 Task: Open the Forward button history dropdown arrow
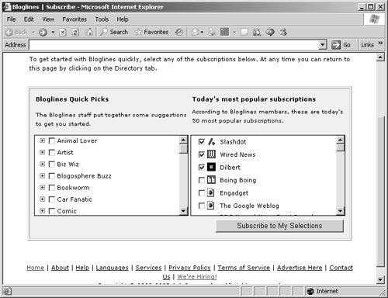pyautogui.click(x=53, y=33)
